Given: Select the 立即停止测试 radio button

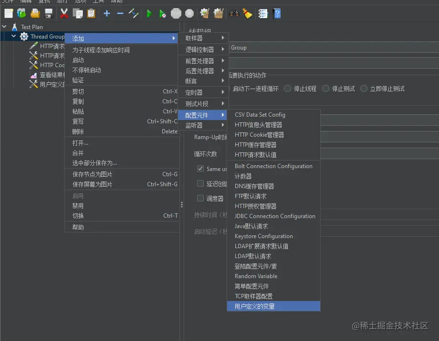Looking at the screenshot, I should (364, 89).
